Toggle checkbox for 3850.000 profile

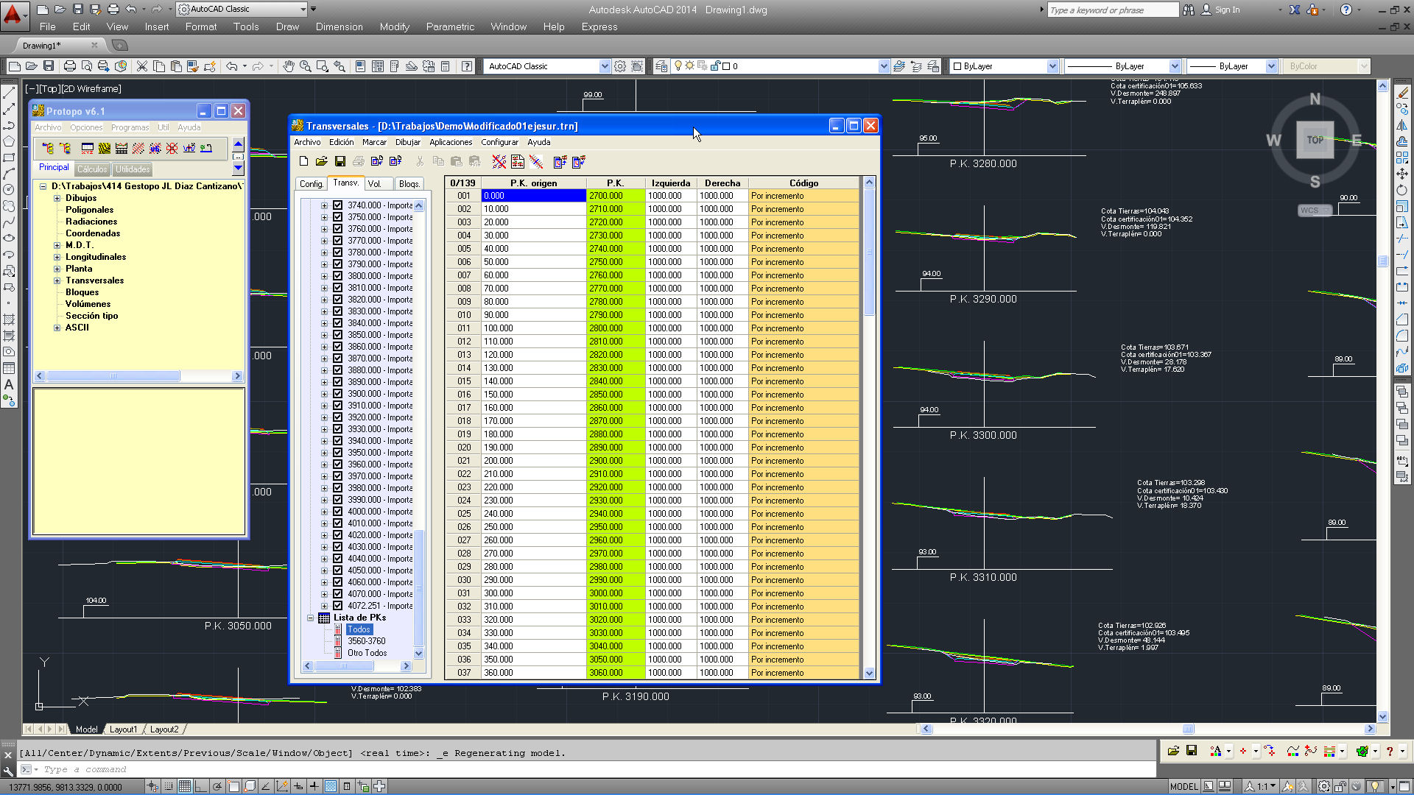click(x=337, y=335)
